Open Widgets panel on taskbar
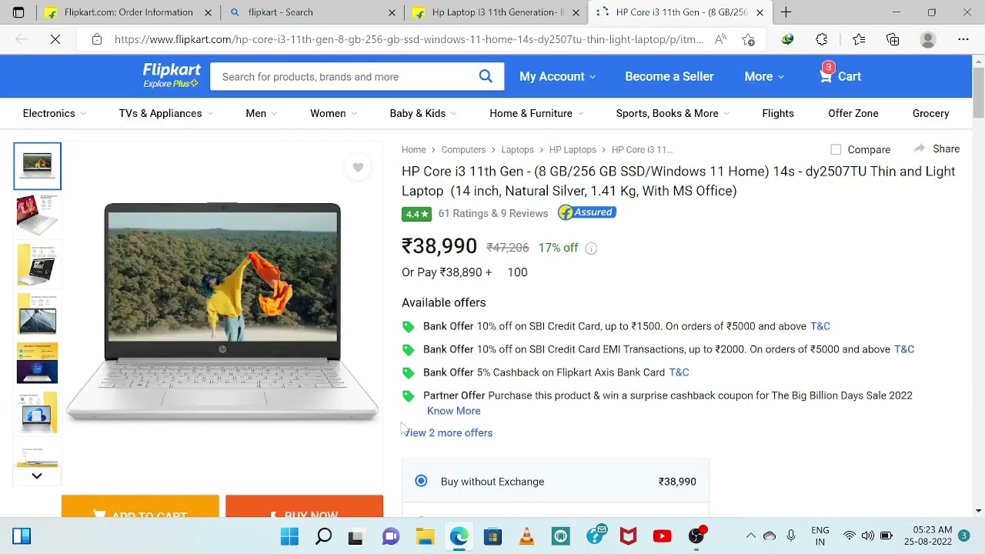This screenshot has width=985, height=554. [22, 536]
